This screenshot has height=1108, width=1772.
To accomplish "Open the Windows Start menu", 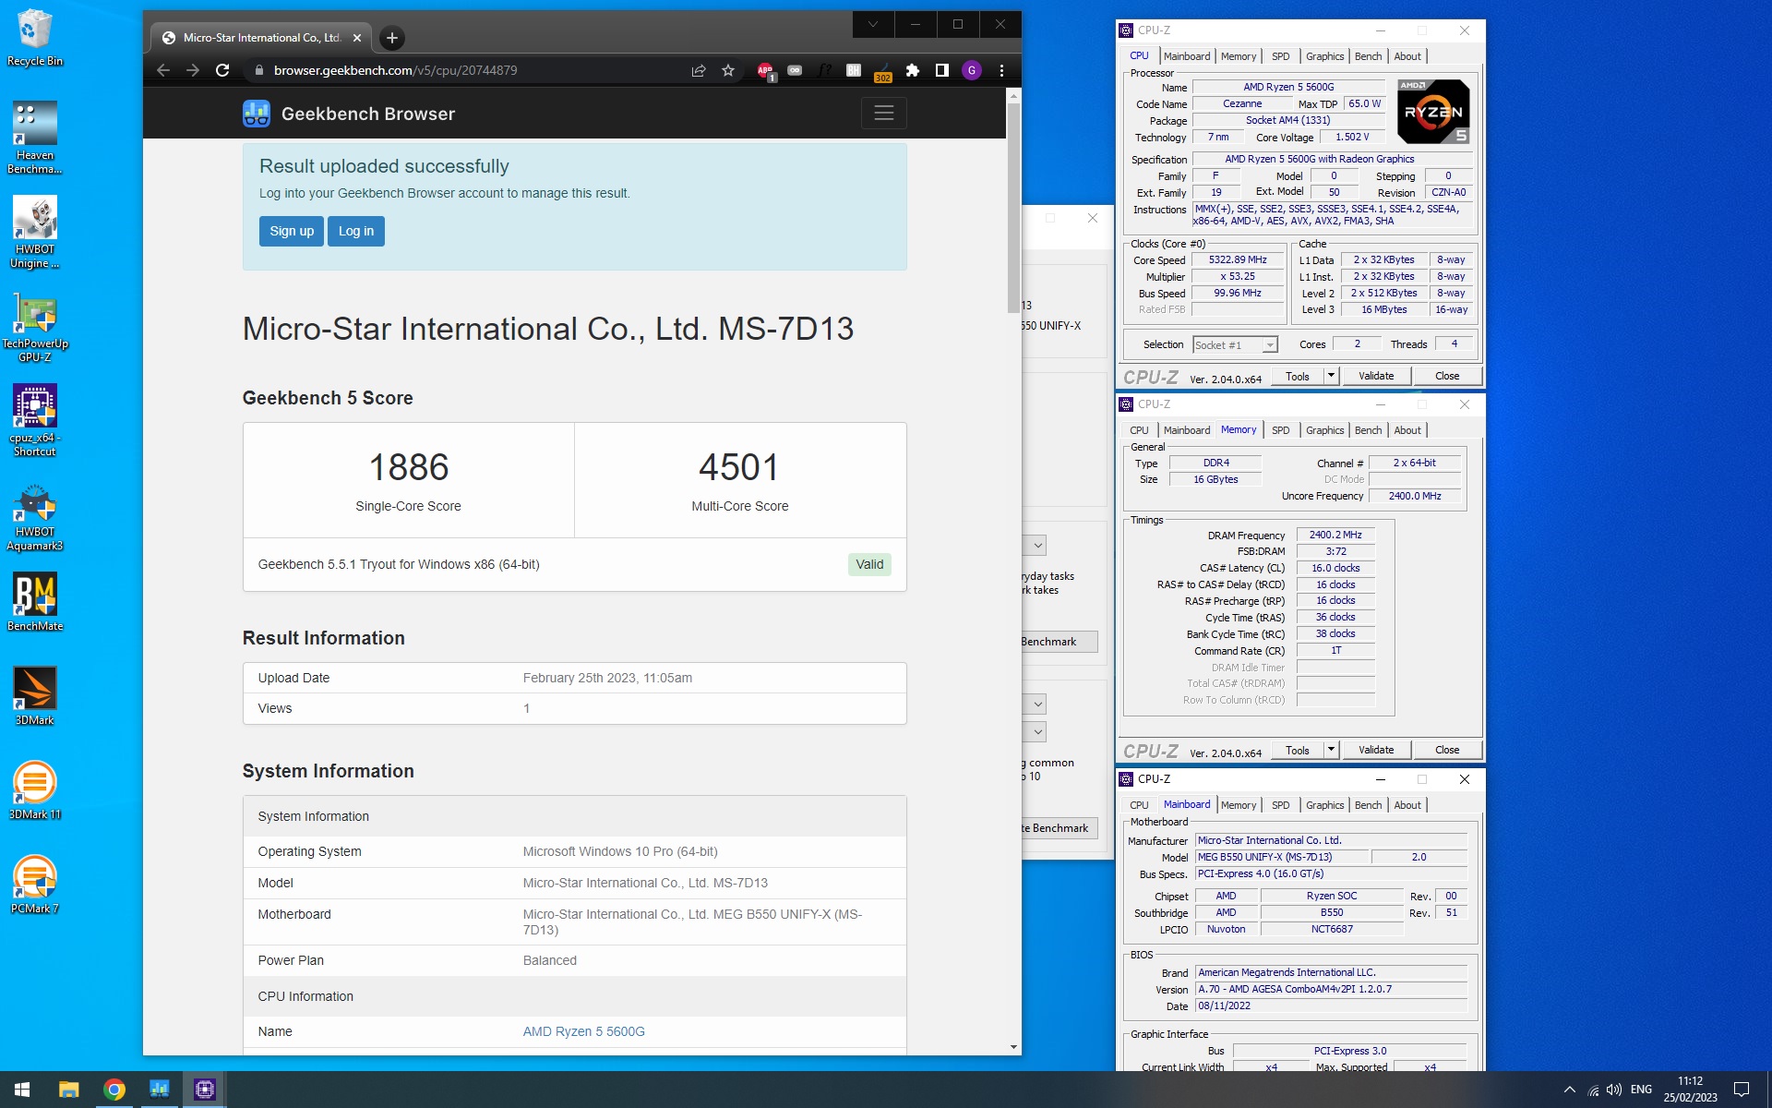I will tap(22, 1090).
